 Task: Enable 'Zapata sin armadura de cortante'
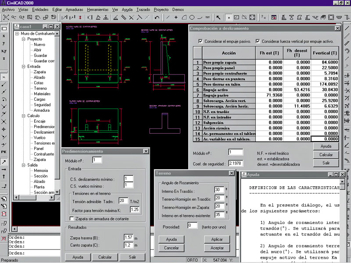pyautogui.click(x=72, y=218)
